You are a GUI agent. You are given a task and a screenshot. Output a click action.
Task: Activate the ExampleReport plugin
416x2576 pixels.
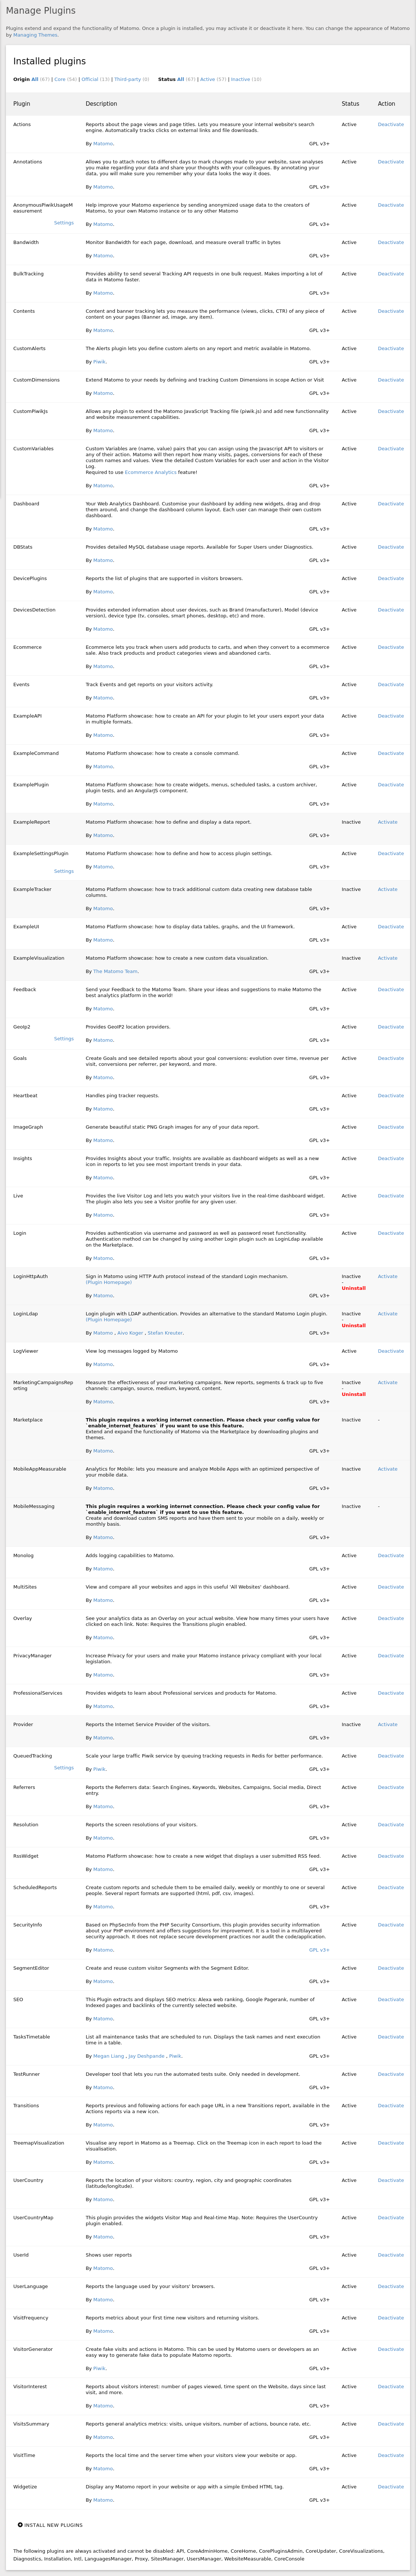tap(387, 822)
